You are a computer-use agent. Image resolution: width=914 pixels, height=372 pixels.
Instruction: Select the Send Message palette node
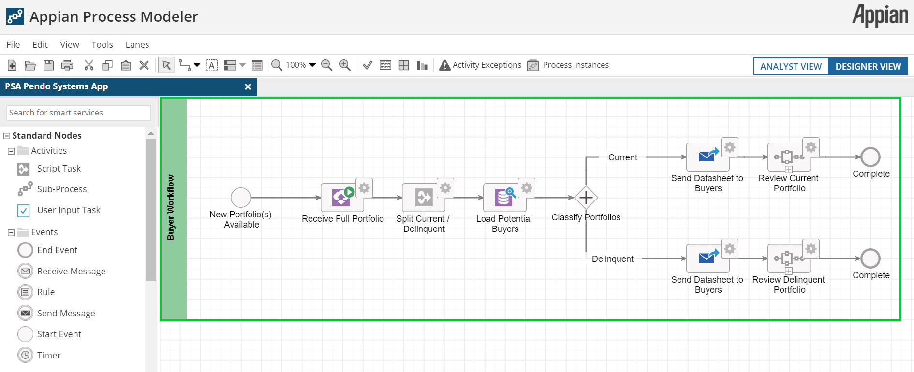[56, 314]
